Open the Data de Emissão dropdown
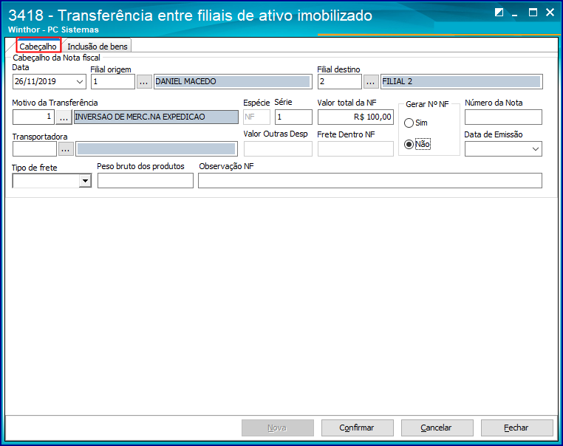563x446 pixels. [536, 149]
